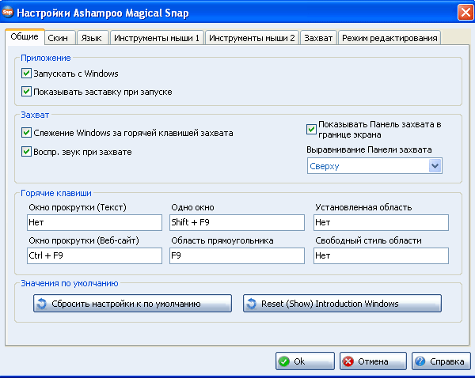Open Инструменты мыши 1 tab
This screenshot has height=378, width=475.
click(157, 38)
